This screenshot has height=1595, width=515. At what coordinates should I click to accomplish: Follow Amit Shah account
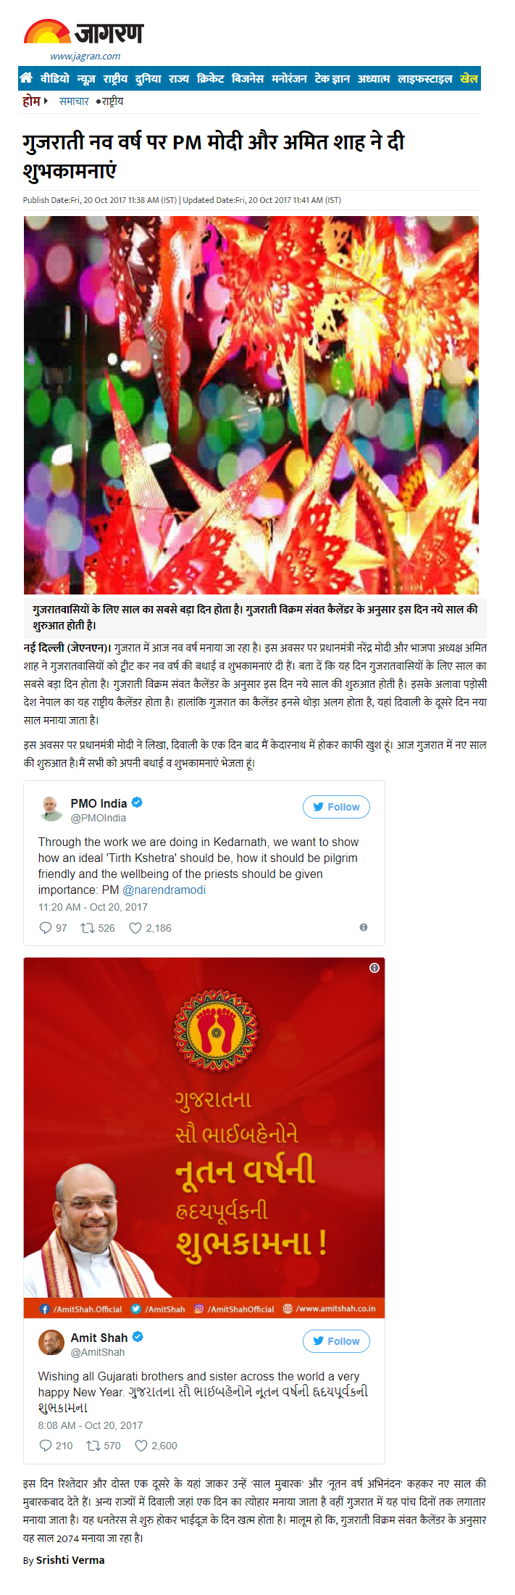coord(336,1341)
